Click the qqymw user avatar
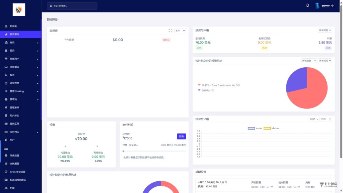343x193 pixels. coord(317,6)
